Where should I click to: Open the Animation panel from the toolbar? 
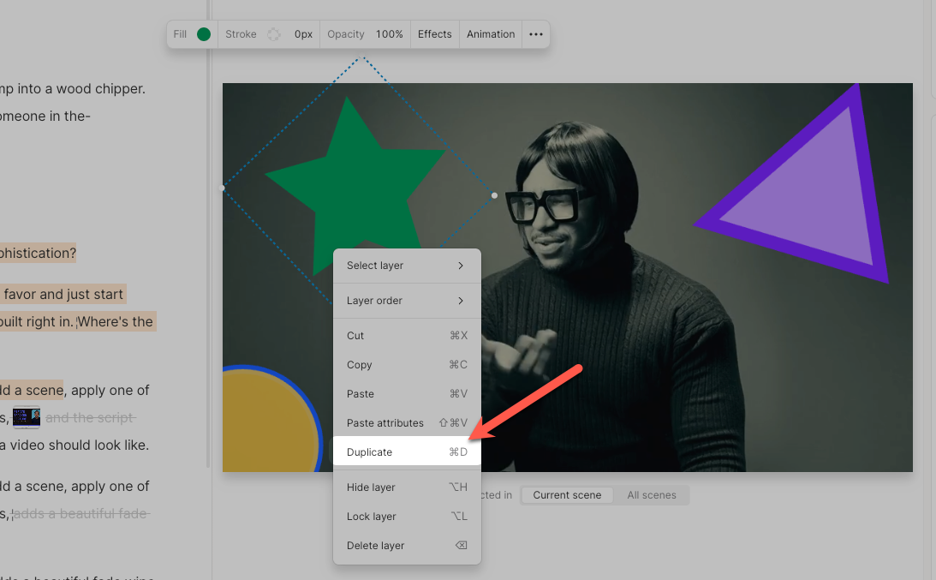pyautogui.click(x=490, y=33)
